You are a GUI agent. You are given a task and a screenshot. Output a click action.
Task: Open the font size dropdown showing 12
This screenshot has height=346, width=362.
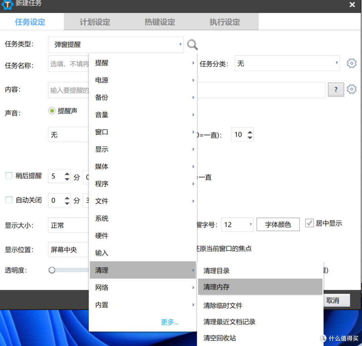237,225
